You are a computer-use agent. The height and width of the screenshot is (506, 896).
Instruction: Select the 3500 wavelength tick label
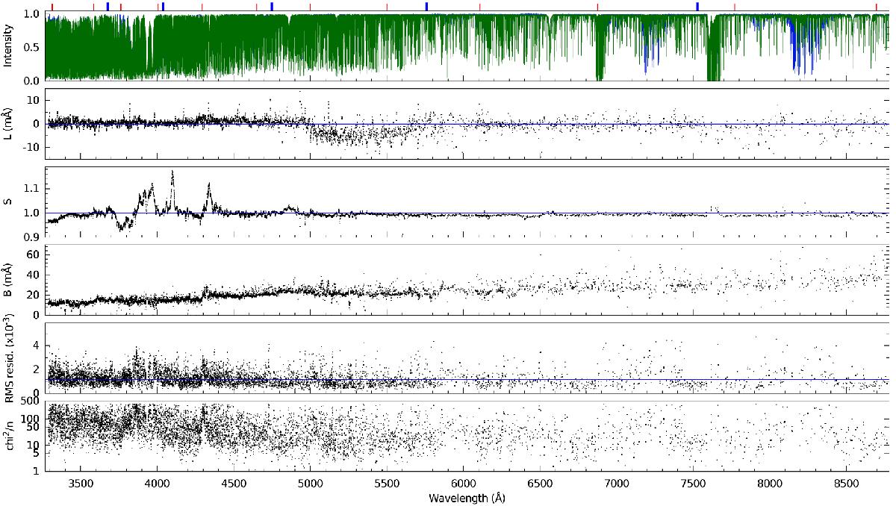point(81,484)
